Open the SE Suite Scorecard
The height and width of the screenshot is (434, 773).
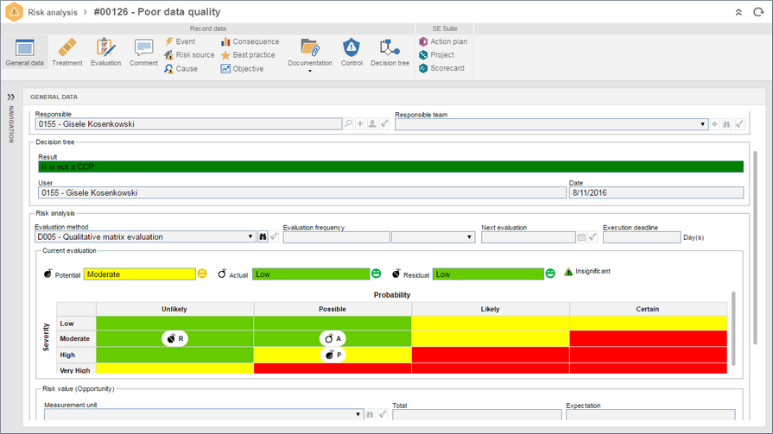(441, 68)
